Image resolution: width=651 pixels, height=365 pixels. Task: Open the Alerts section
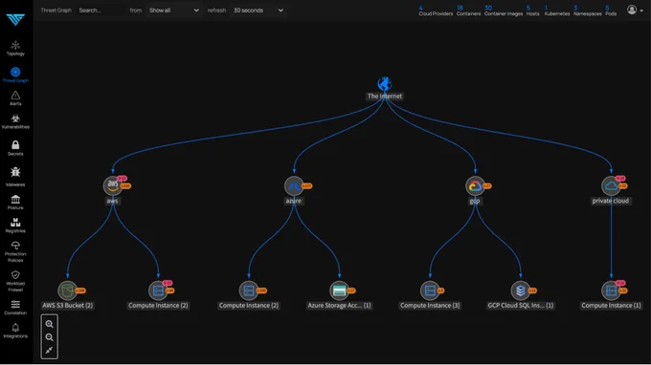coord(15,98)
